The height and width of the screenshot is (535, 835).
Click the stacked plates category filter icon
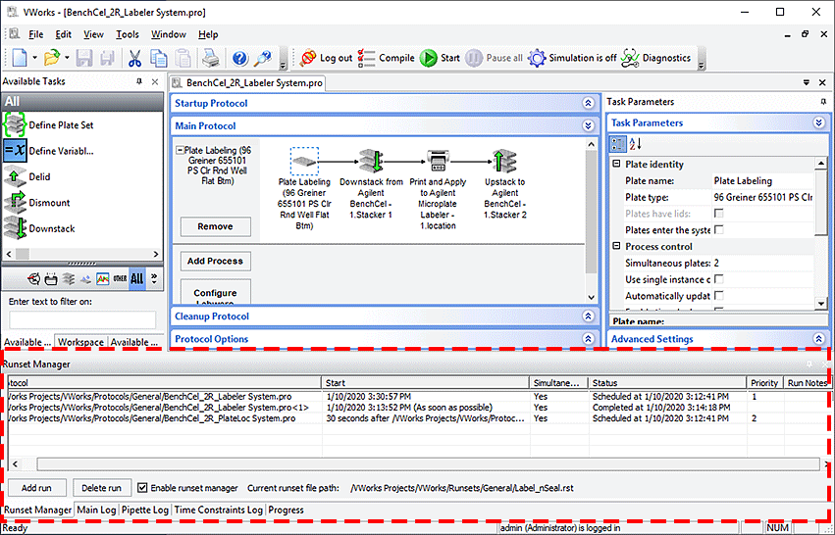coord(68,278)
